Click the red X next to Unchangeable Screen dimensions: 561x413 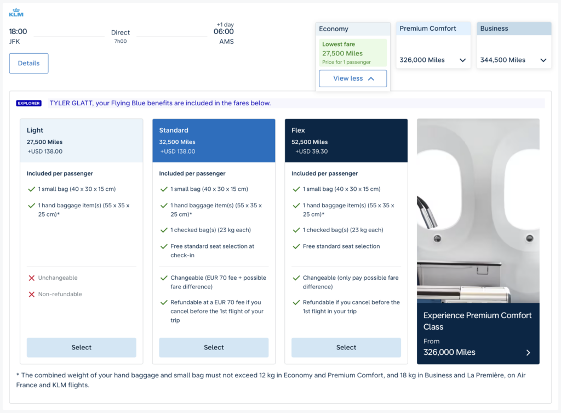click(31, 278)
